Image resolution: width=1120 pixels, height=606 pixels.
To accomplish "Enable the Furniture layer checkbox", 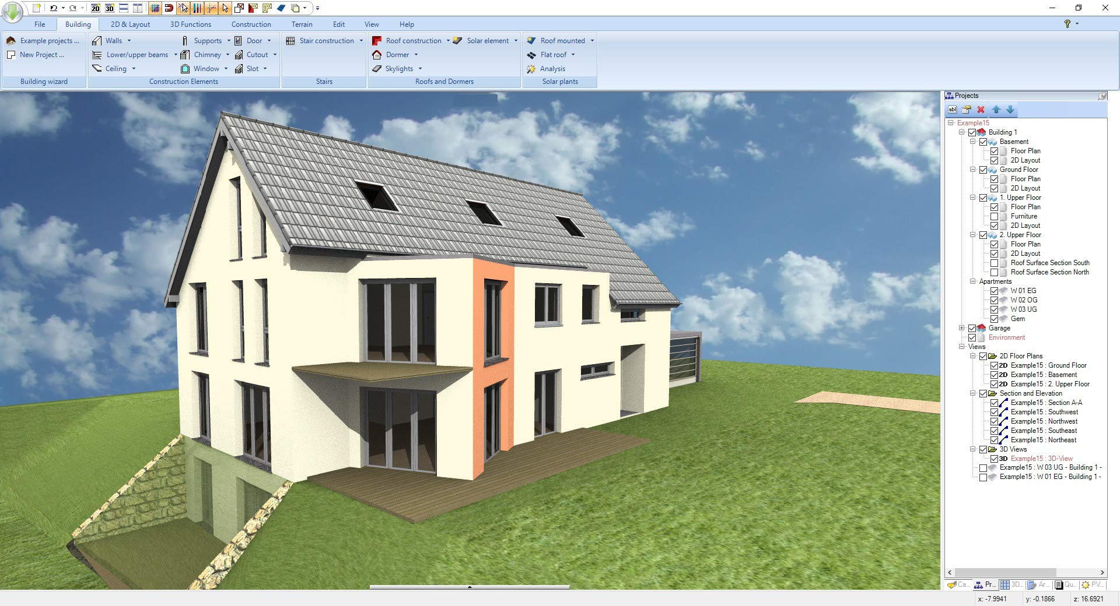I will (x=995, y=216).
